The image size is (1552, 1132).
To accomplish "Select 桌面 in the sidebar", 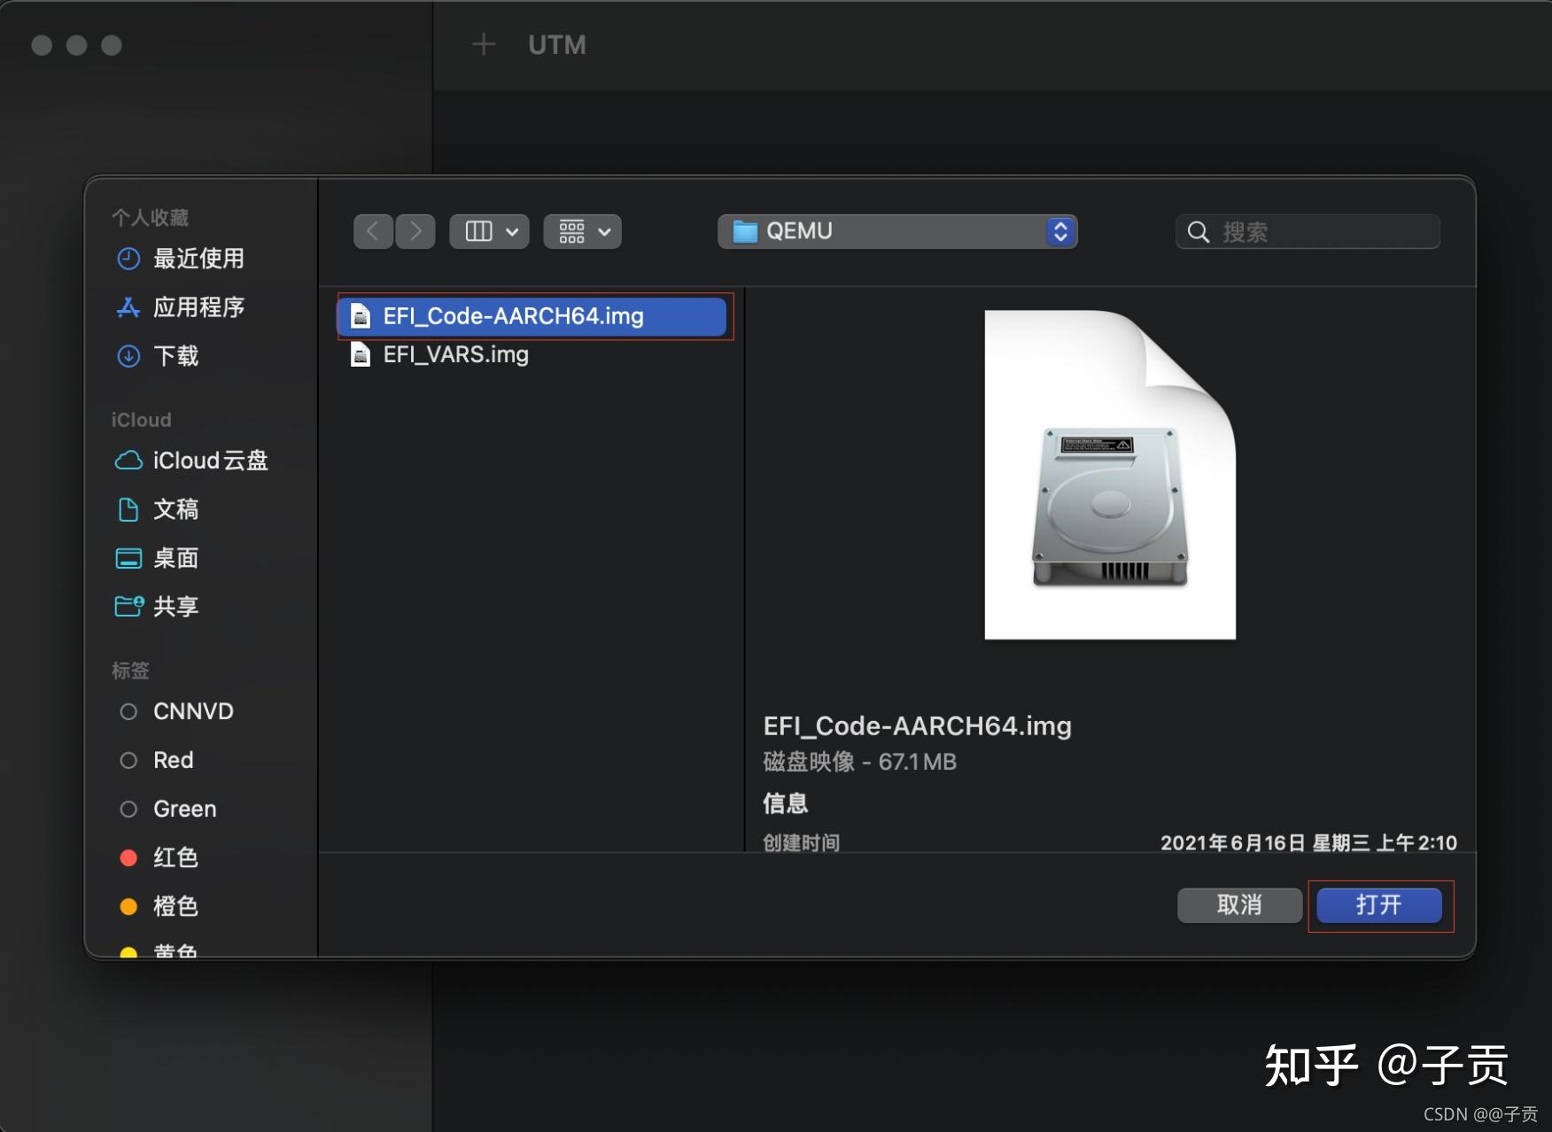I will (x=176, y=558).
